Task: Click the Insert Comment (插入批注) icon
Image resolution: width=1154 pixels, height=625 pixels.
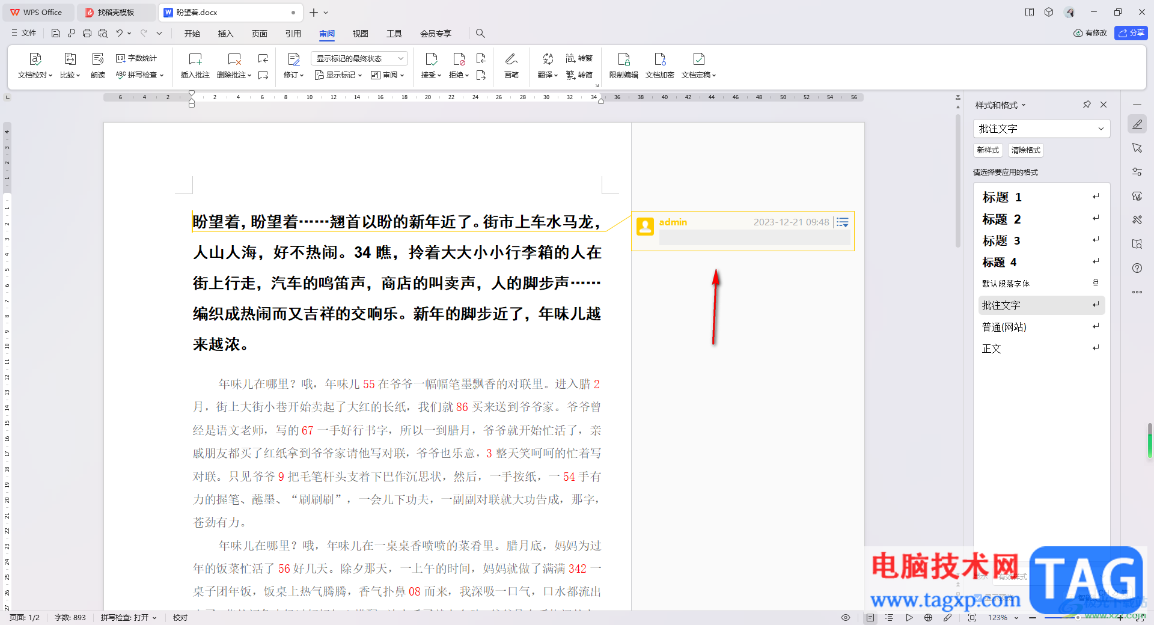Action: click(195, 59)
